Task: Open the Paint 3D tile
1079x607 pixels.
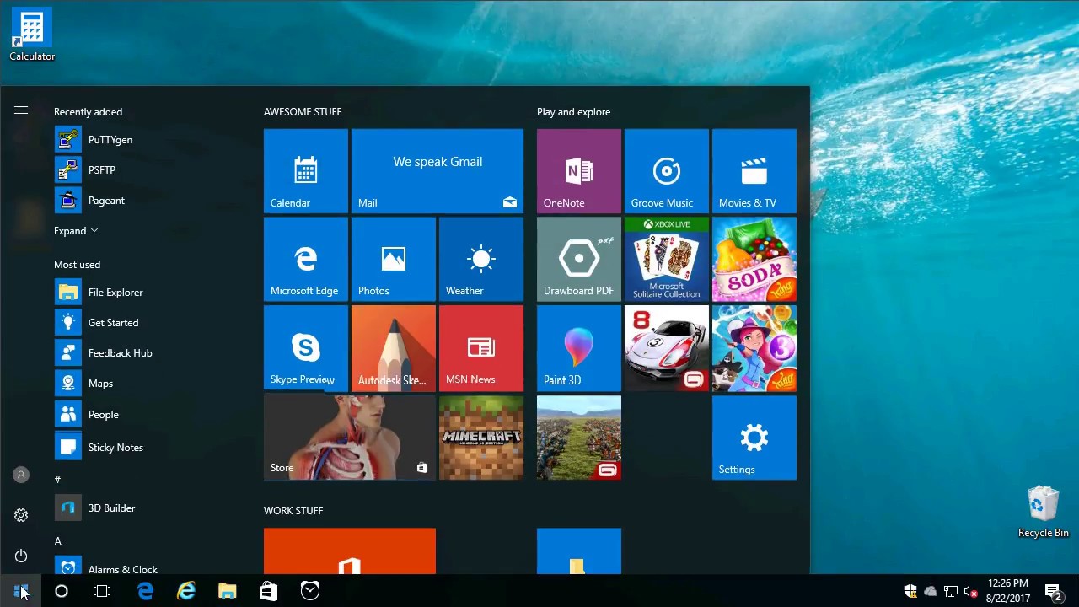Action: point(578,347)
